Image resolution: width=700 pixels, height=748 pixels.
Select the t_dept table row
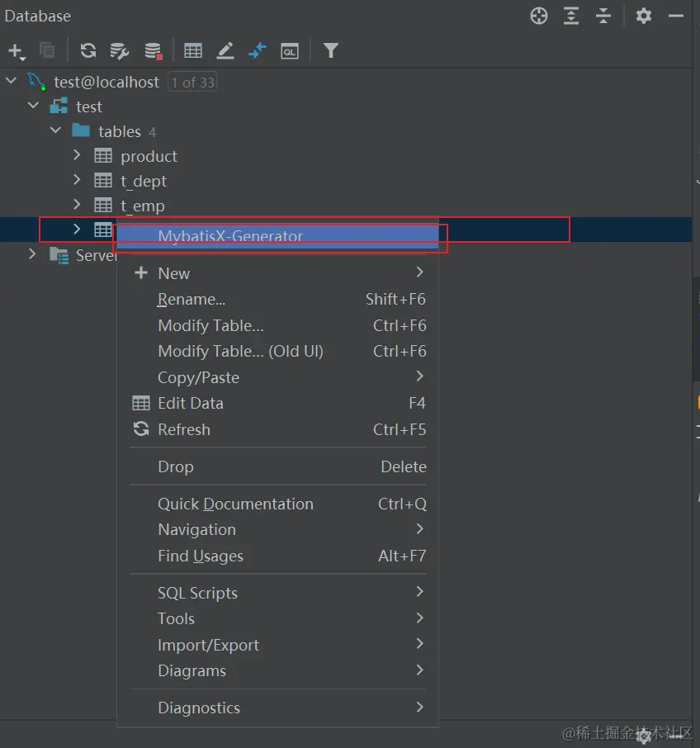346,180
